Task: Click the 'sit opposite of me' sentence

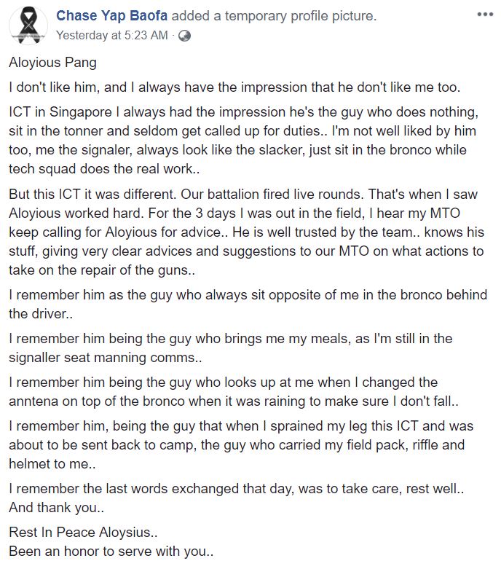Action: tap(248, 294)
